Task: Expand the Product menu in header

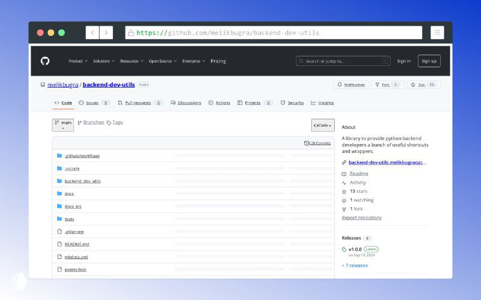Action: [x=78, y=61]
